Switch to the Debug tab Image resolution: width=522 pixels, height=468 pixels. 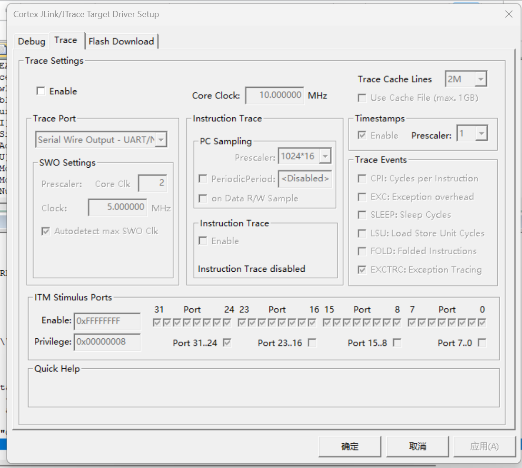[x=31, y=41]
